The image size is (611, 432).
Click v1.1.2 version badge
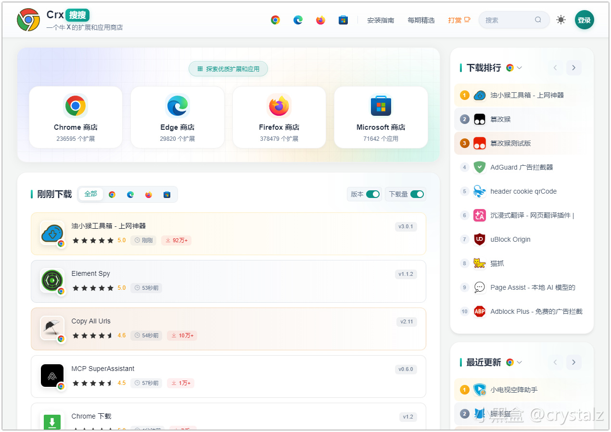click(406, 274)
